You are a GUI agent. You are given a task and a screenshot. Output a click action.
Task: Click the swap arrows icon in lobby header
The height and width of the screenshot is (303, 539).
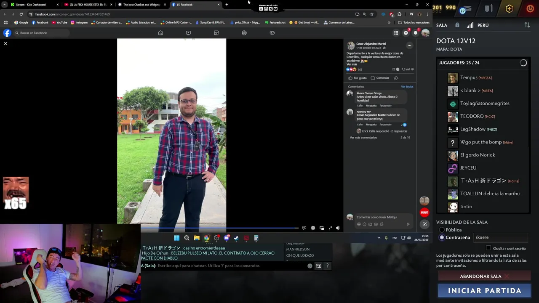pos(527,25)
